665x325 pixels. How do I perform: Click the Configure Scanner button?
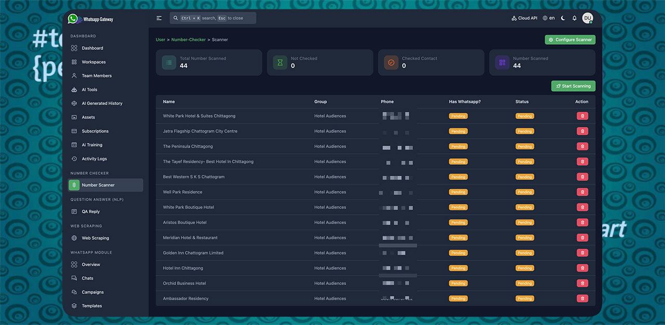(x=570, y=40)
